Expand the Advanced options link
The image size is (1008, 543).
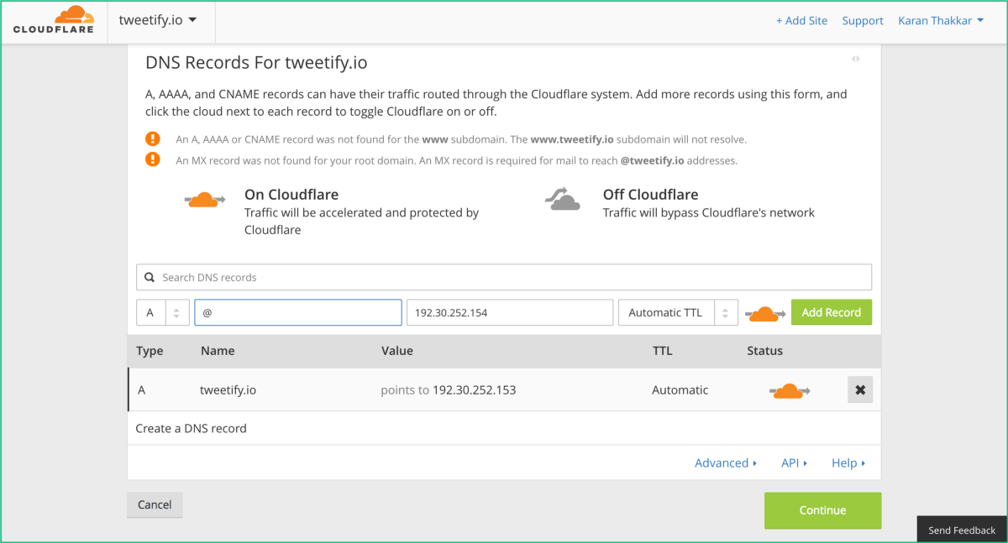coord(726,463)
